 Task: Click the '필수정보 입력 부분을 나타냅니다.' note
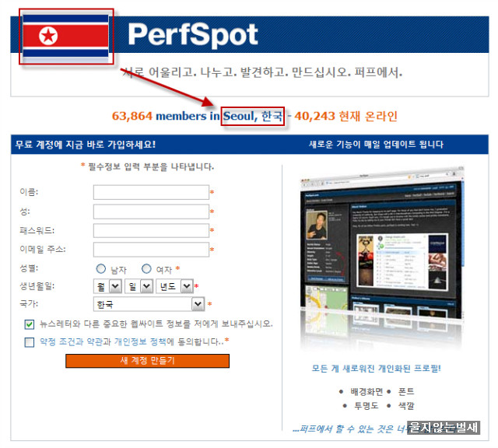[151, 166]
